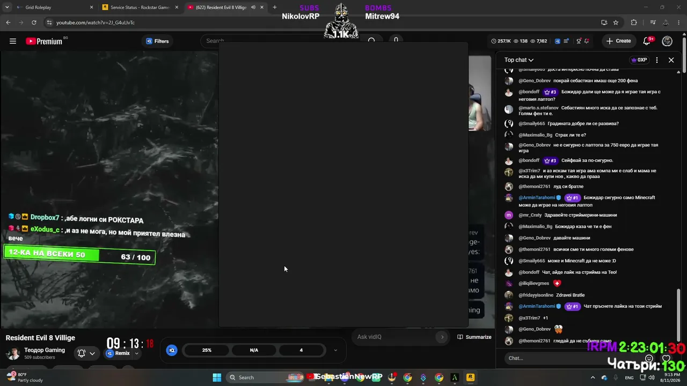Click the 0XP crown badge in chat

(x=639, y=60)
